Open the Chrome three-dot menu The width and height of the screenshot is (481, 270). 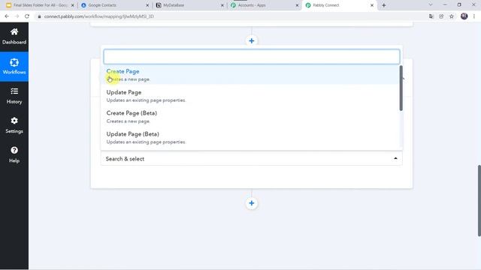click(474, 16)
